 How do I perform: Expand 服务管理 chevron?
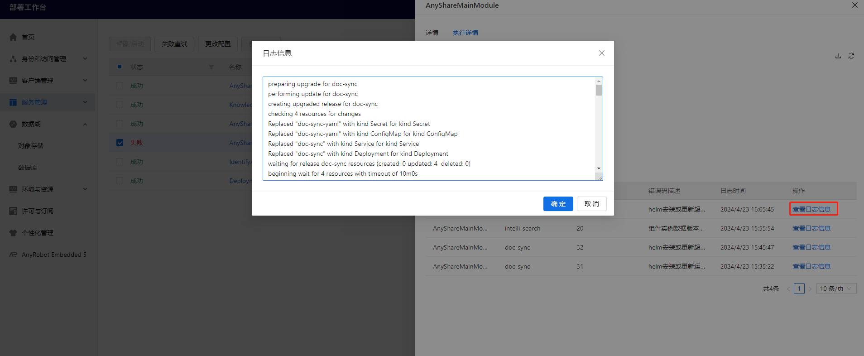point(85,102)
